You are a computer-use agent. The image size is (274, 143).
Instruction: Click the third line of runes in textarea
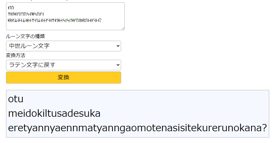click(54, 21)
